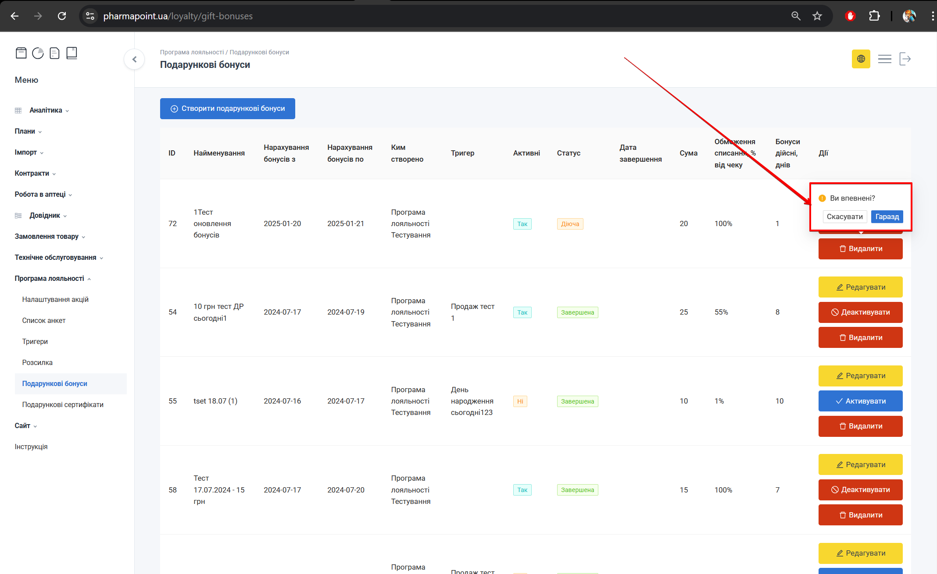Expand Замовлення товару menu
The height and width of the screenshot is (574, 937).
50,237
